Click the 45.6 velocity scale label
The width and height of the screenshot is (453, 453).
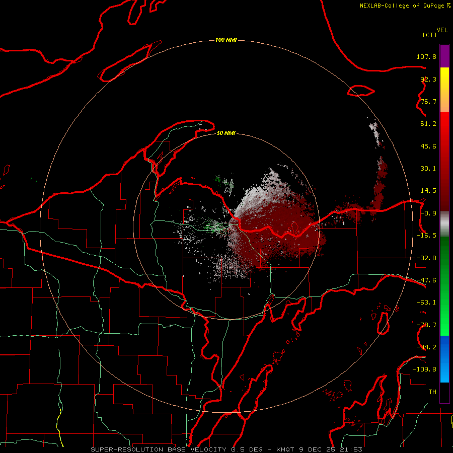point(428,146)
